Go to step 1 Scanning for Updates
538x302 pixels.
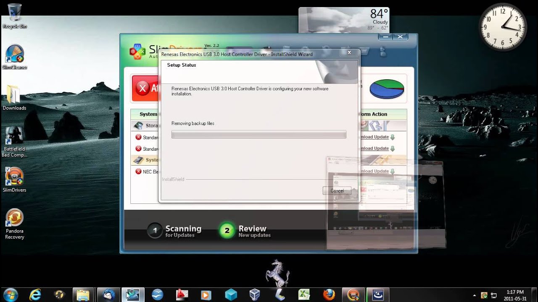tap(174, 231)
